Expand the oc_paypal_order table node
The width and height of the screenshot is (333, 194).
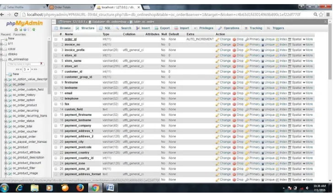(6, 137)
